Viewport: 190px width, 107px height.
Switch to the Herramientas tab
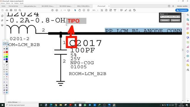click(13, 6)
